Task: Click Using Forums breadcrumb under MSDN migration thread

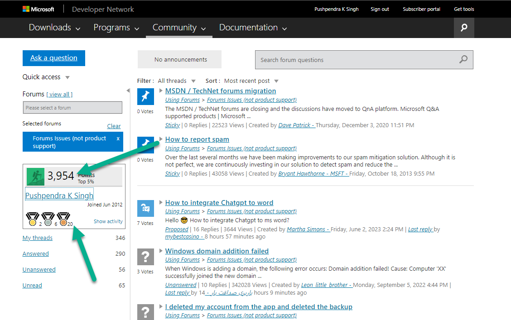Action: click(x=183, y=100)
